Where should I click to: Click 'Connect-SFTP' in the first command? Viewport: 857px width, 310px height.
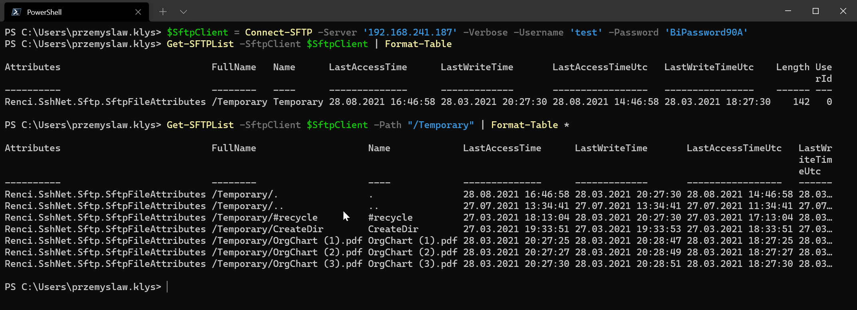278,32
